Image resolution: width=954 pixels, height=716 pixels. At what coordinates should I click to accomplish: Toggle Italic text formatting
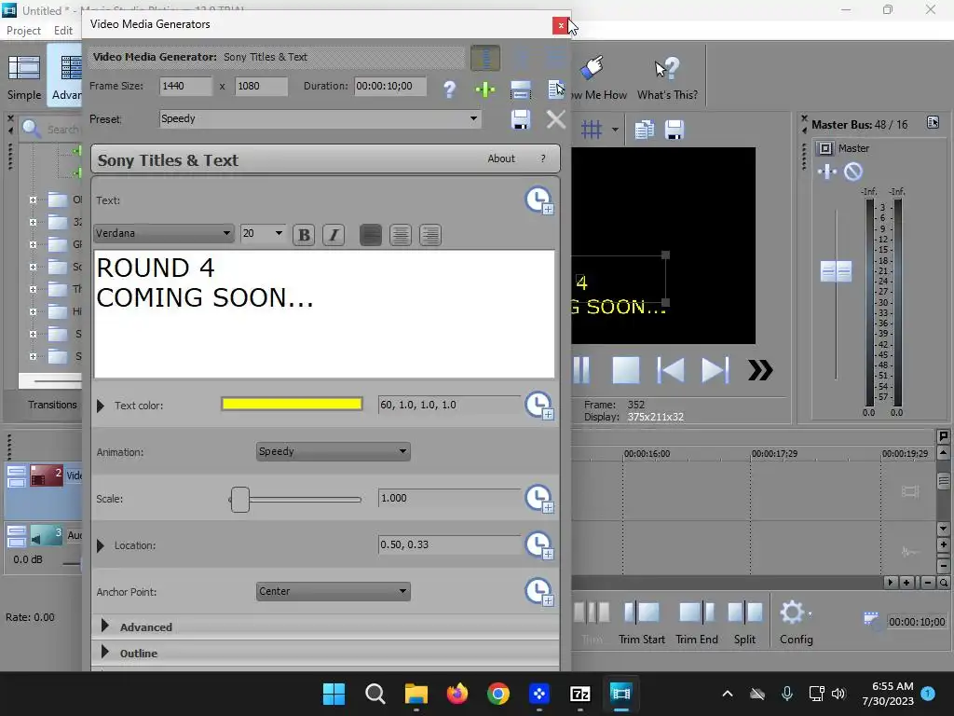tap(333, 235)
